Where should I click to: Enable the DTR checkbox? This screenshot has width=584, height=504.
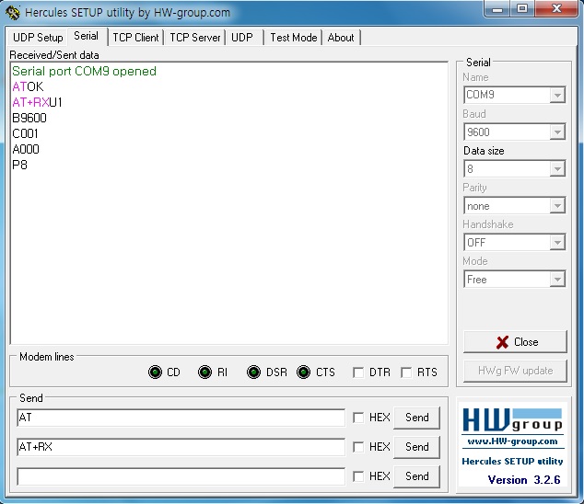[358, 372]
